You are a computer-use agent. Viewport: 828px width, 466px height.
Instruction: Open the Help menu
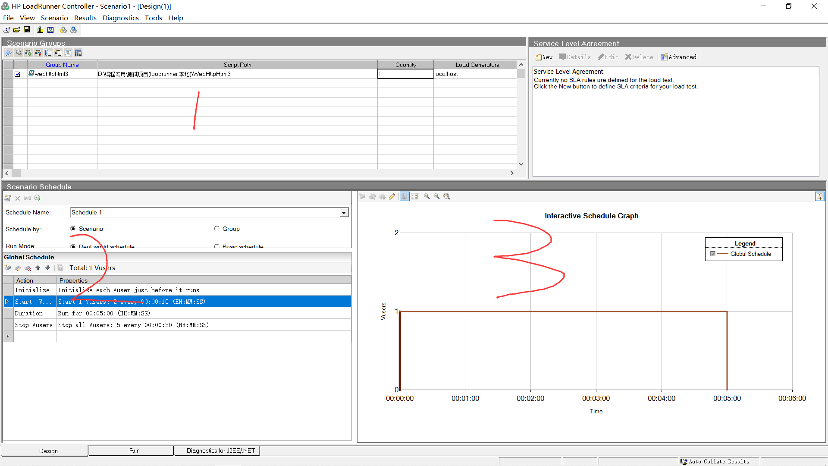click(176, 18)
